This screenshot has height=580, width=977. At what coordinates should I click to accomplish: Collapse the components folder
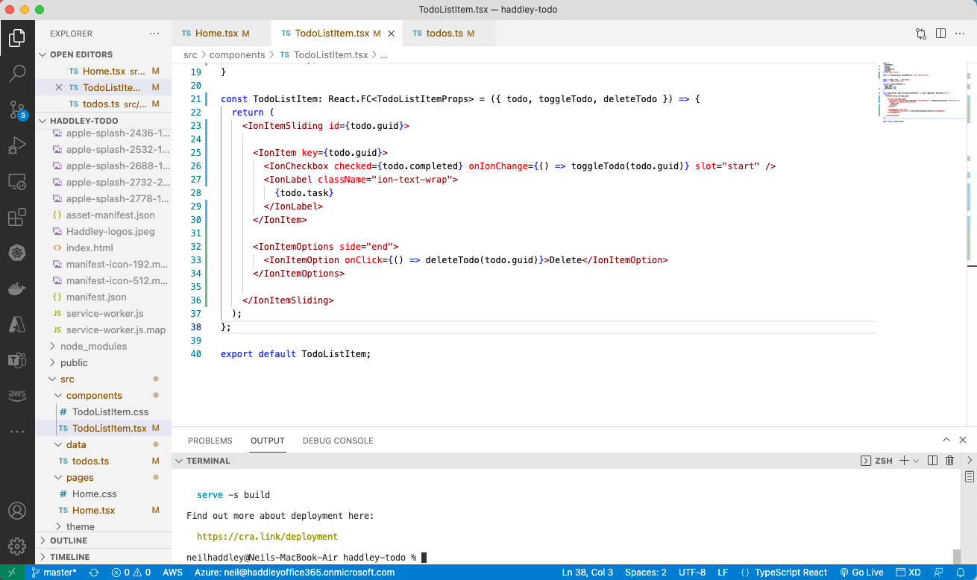(x=94, y=395)
